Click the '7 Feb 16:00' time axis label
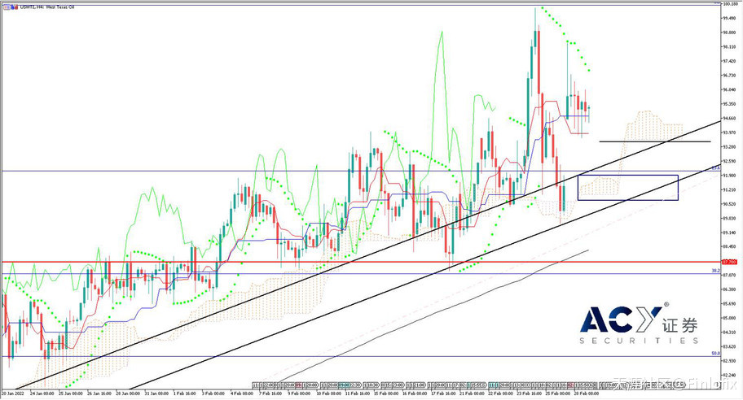Image resolution: width=743 pixels, height=400 pixels. pyautogui.click(x=270, y=393)
